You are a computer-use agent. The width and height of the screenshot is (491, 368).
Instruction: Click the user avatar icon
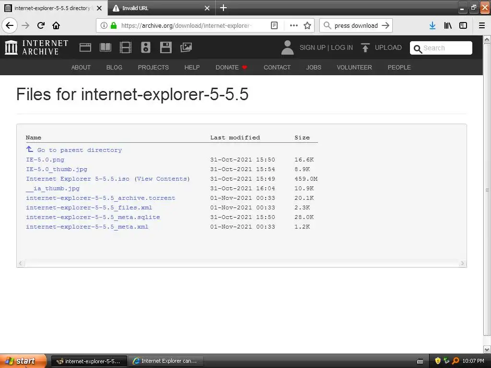tap(287, 47)
